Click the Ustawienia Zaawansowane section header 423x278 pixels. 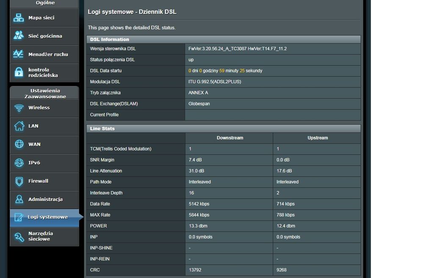45,93
